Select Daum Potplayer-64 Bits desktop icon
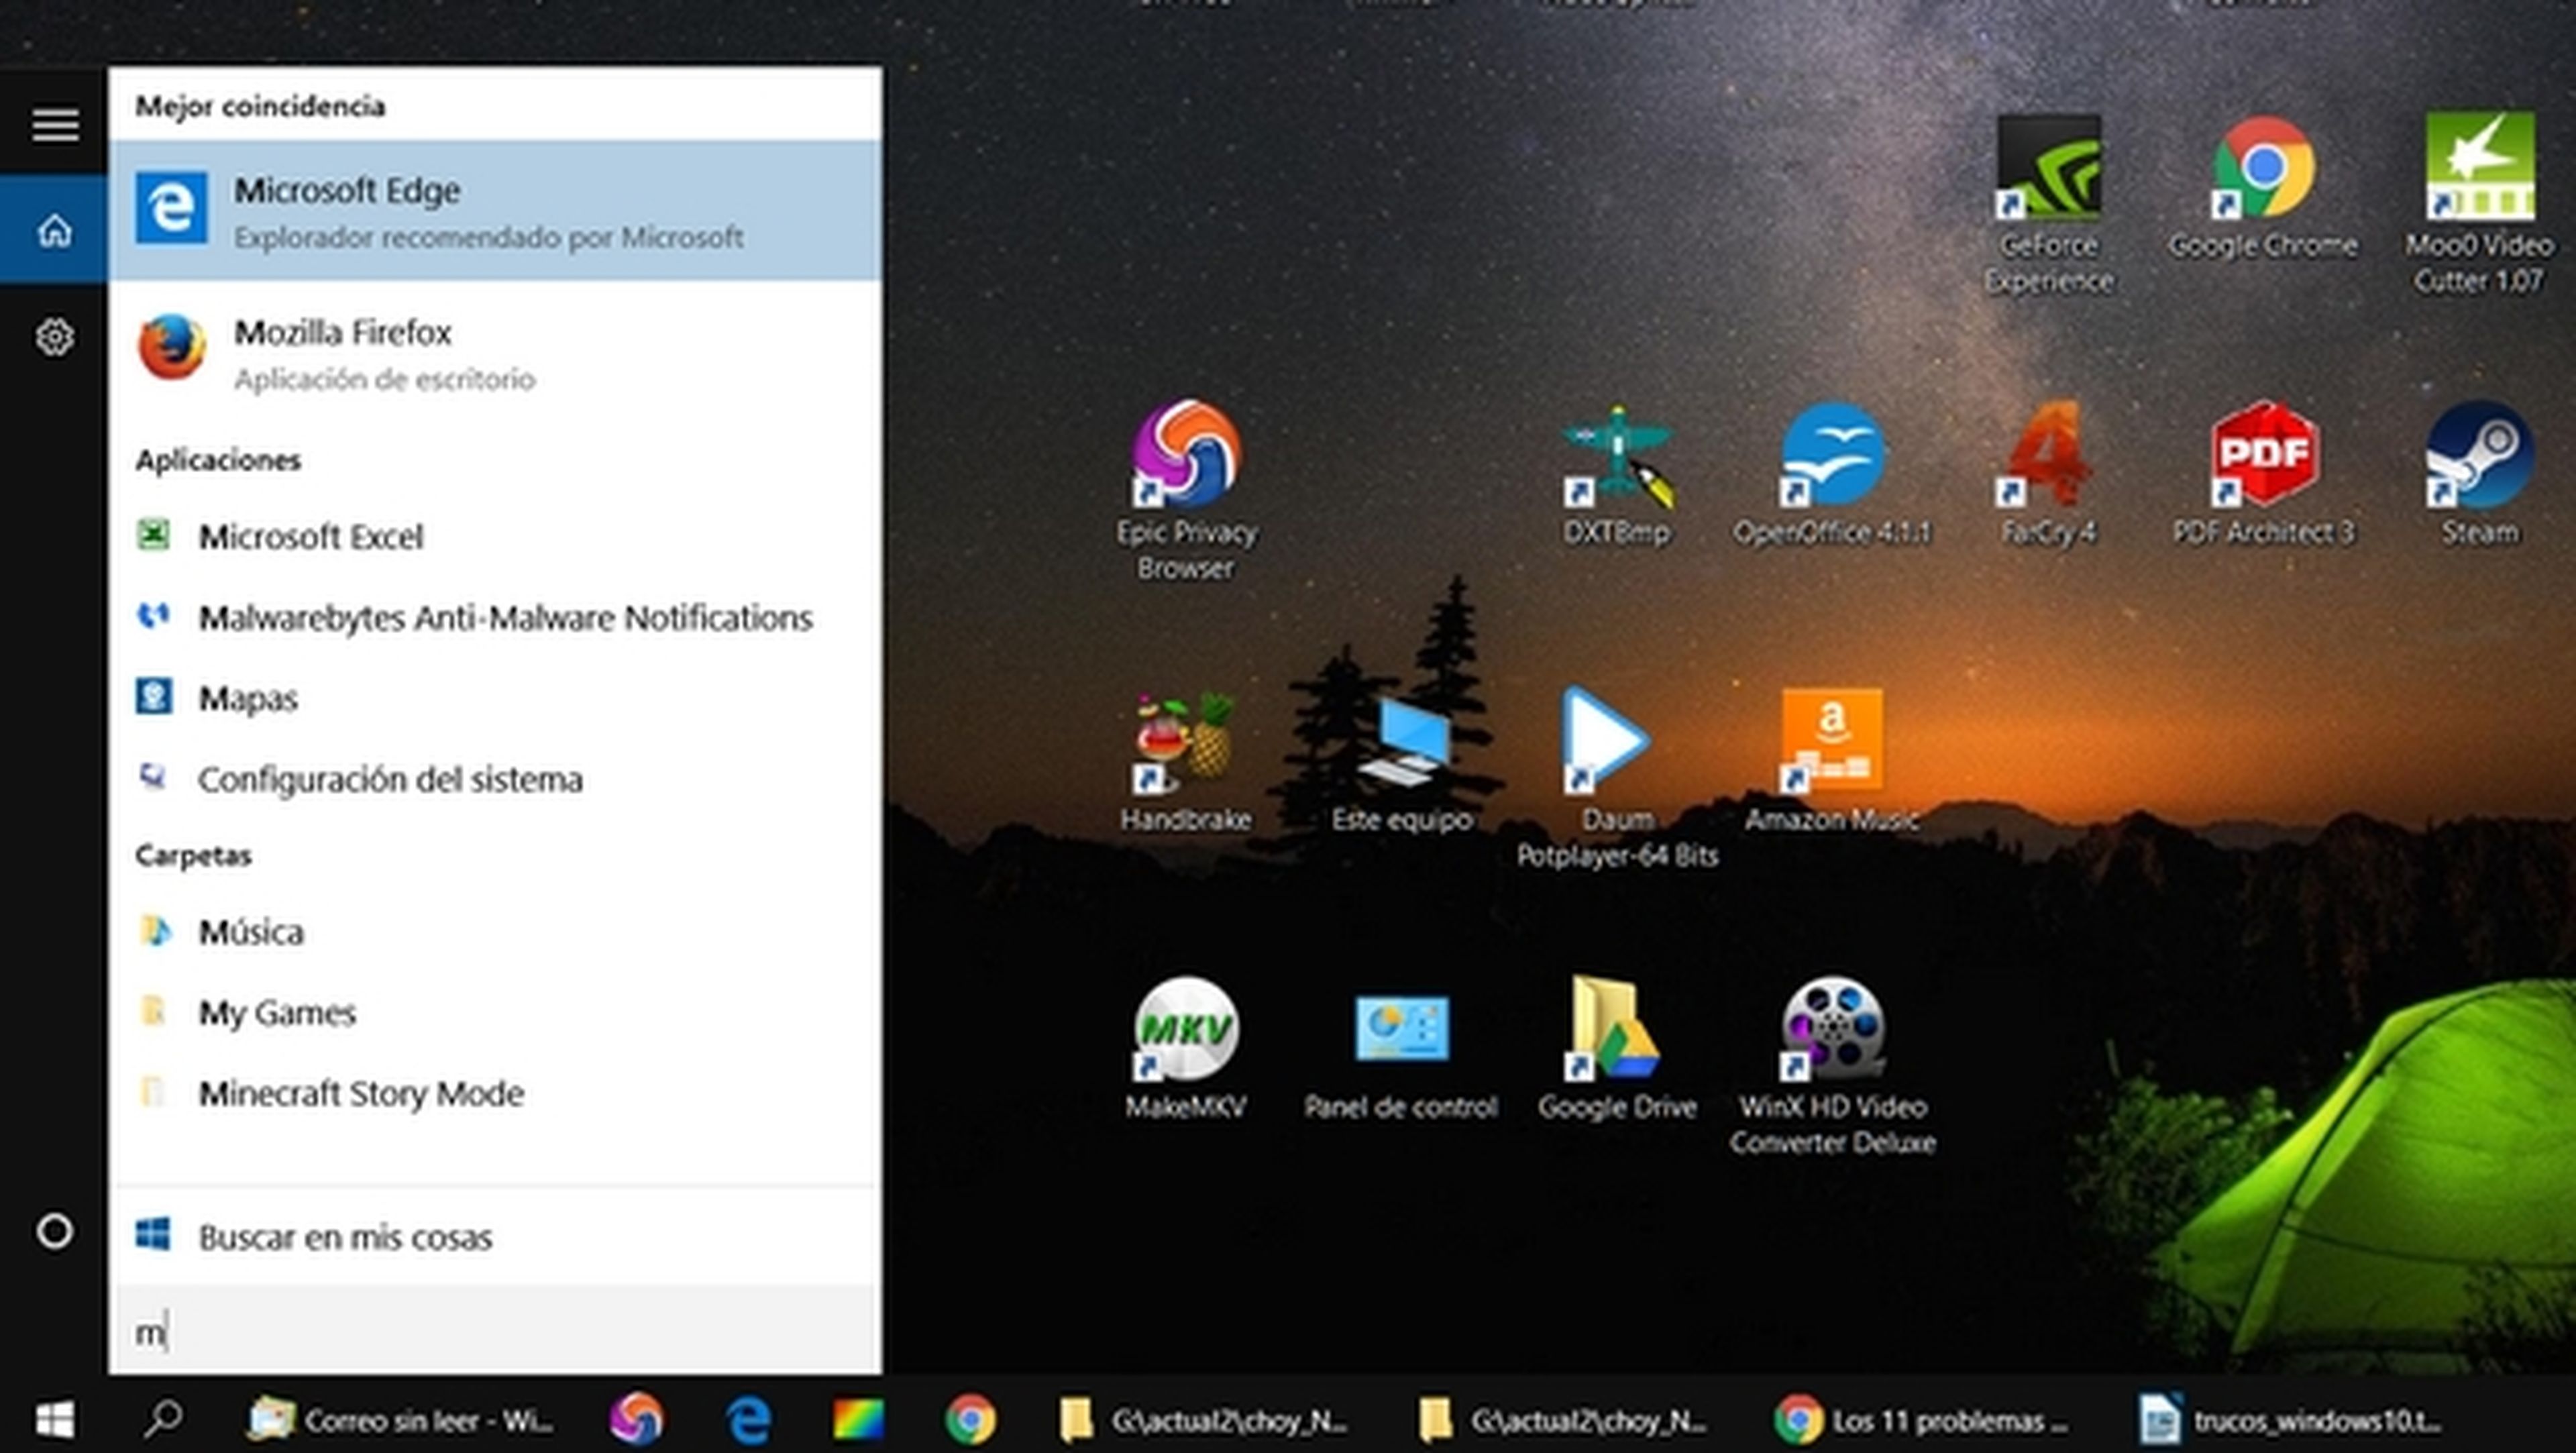This screenshot has height=1453, width=2576. coord(1617,778)
